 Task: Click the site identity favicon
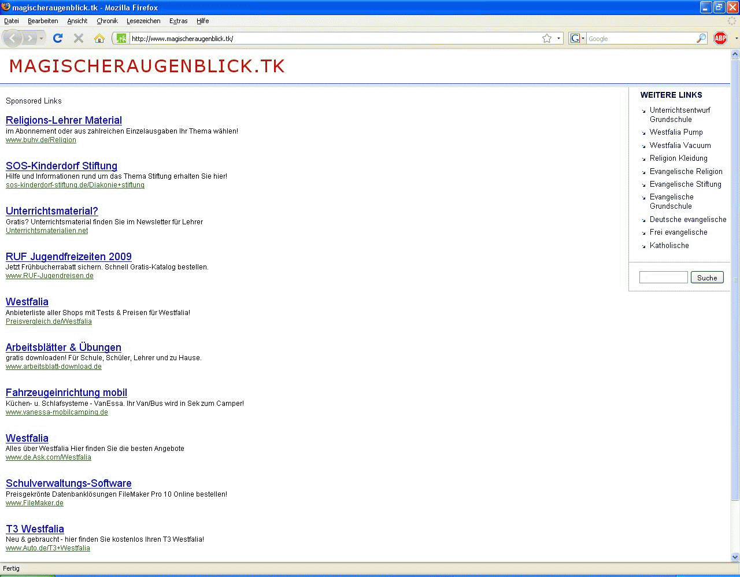(121, 39)
